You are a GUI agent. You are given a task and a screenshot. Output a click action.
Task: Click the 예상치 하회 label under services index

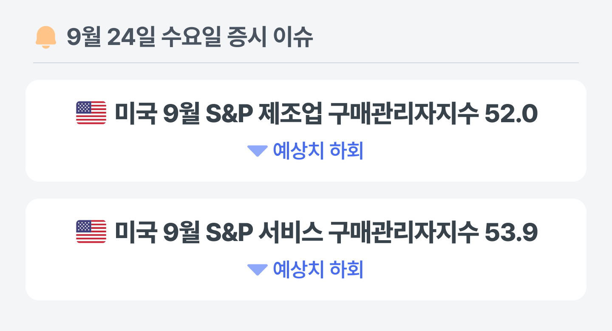pos(318,270)
